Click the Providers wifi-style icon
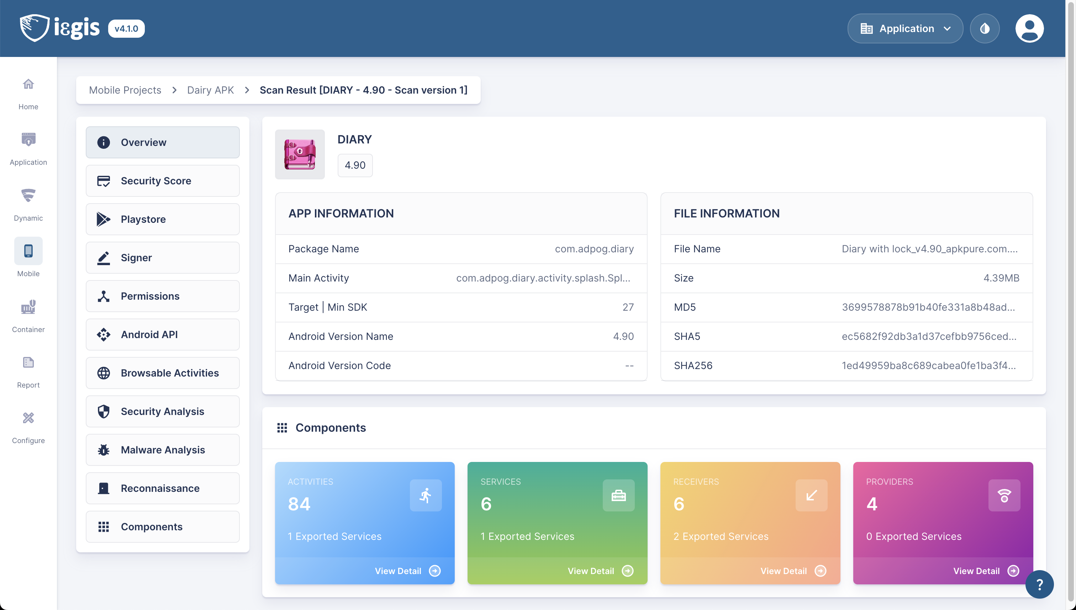 [x=1004, y=495]
